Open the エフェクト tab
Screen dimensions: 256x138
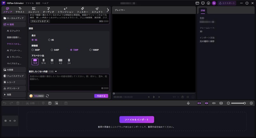[x=97, y=10]
